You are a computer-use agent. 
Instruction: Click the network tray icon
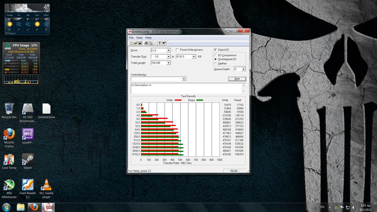tap(348, 208)
